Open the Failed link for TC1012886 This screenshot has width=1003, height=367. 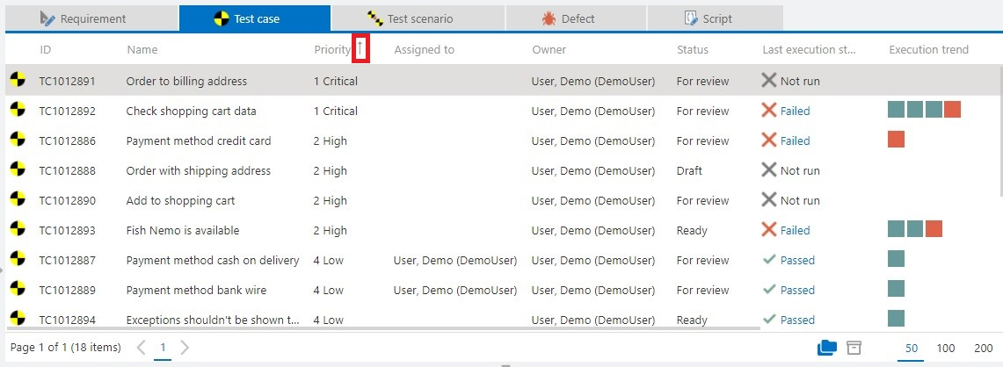click(795, 140)
